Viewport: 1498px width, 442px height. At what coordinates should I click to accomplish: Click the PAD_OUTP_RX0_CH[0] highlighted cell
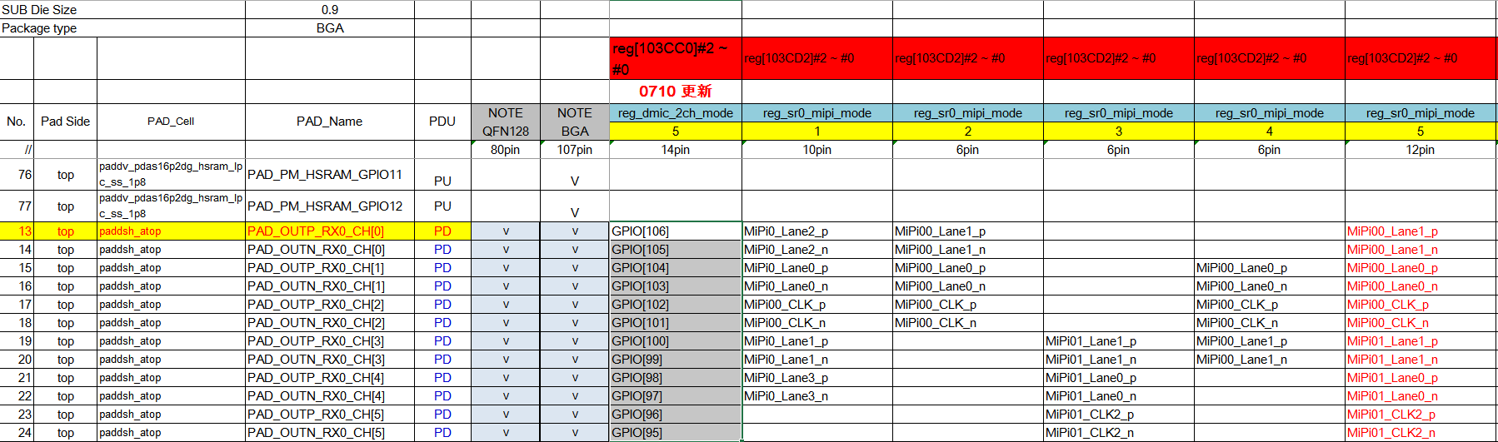click(329, 231)
